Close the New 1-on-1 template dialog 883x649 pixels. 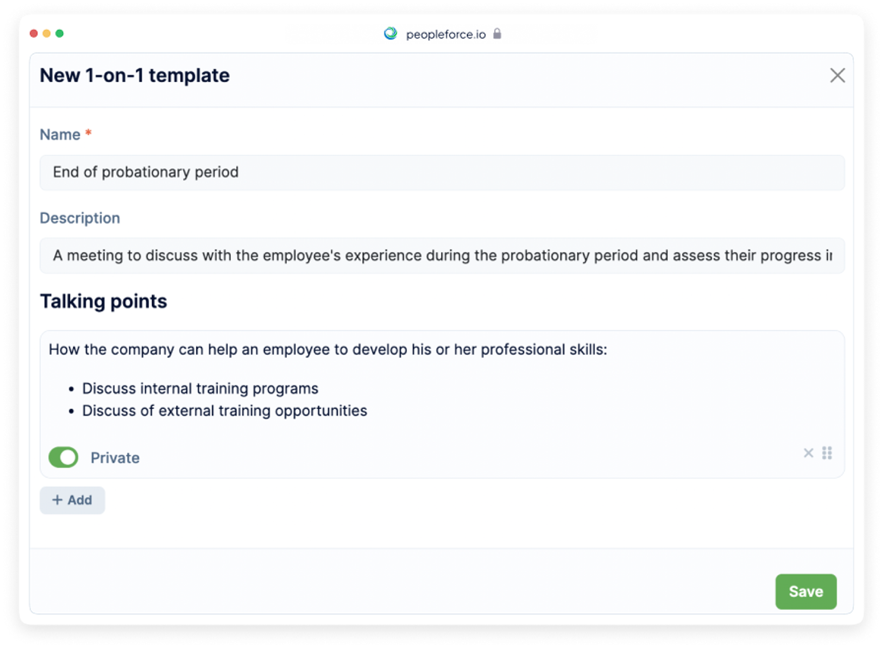[x=837, y=75]
